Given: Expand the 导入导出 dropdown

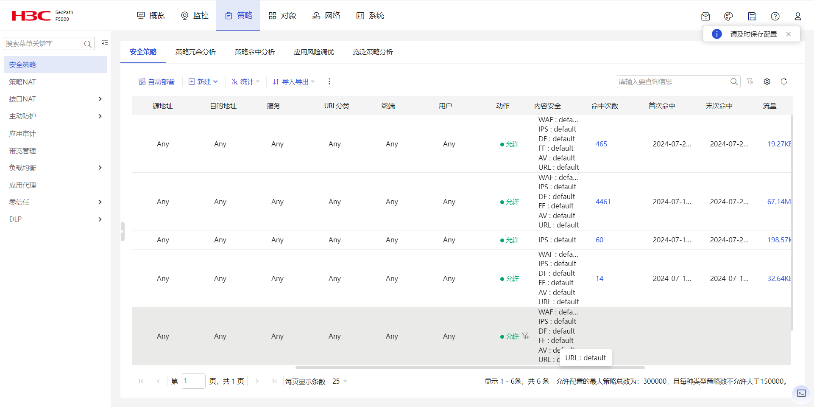Looking at the screenshot, I should click(294, 81).
